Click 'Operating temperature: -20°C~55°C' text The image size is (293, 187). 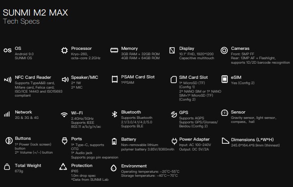[x=150, y=171]
